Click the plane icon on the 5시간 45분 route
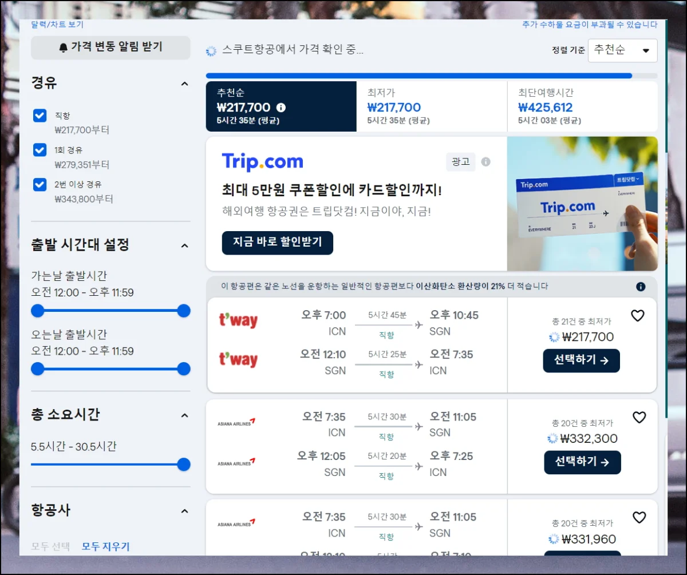Viewport: 687px width, 575px height. point(418,325)
